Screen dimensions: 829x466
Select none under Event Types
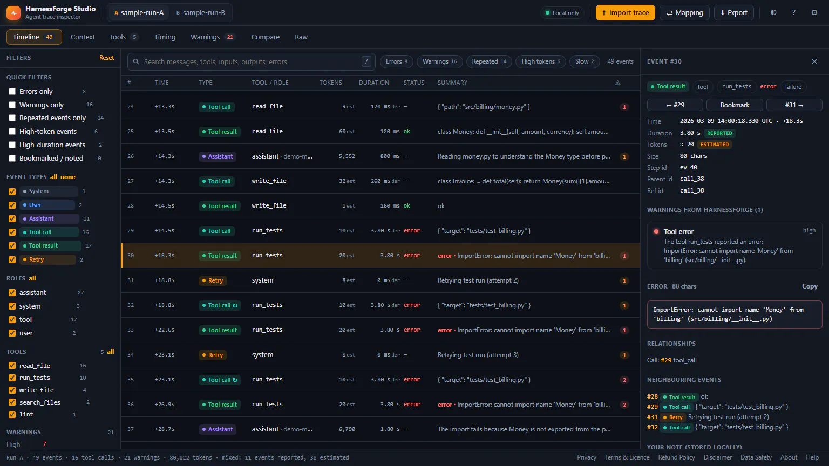pos(68,177)
